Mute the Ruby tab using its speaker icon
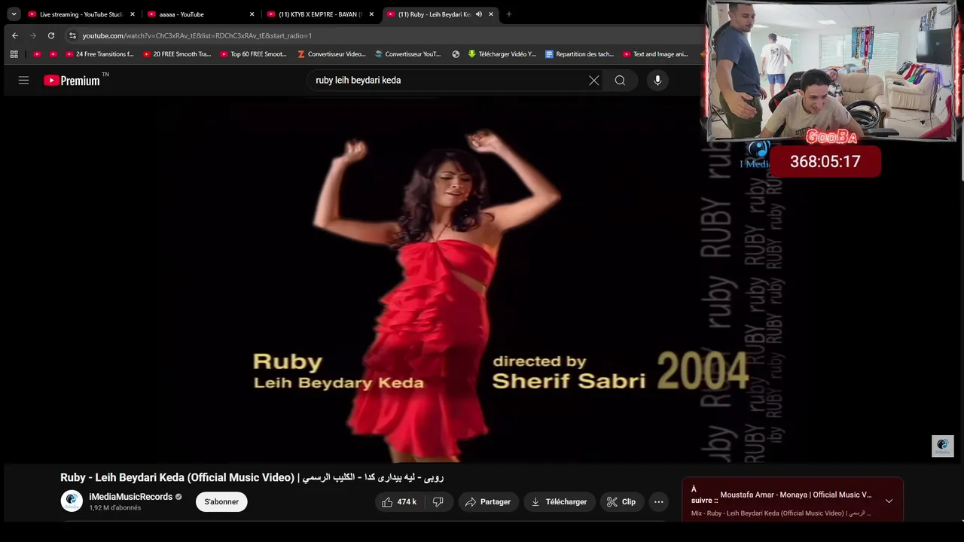 tap(478, 14)
